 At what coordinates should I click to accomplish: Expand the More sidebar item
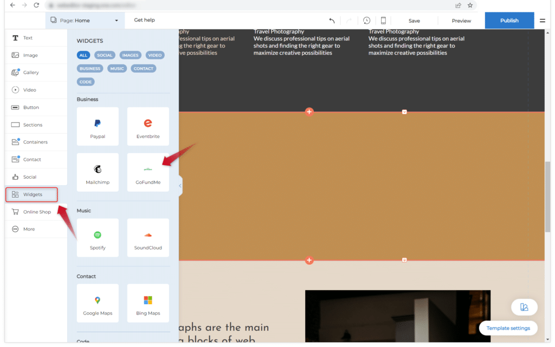[29, 229]
